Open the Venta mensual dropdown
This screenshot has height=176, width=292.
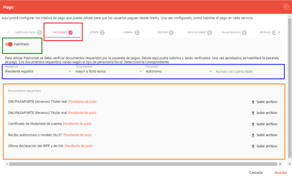click(108, 71)
